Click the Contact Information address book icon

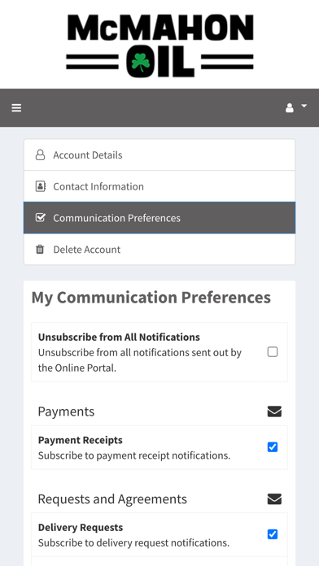(x=40, y=186)
